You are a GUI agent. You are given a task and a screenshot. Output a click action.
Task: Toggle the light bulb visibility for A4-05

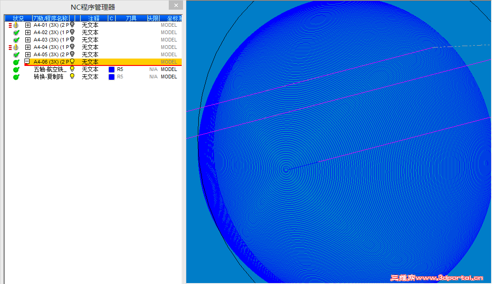click(72, 54)
